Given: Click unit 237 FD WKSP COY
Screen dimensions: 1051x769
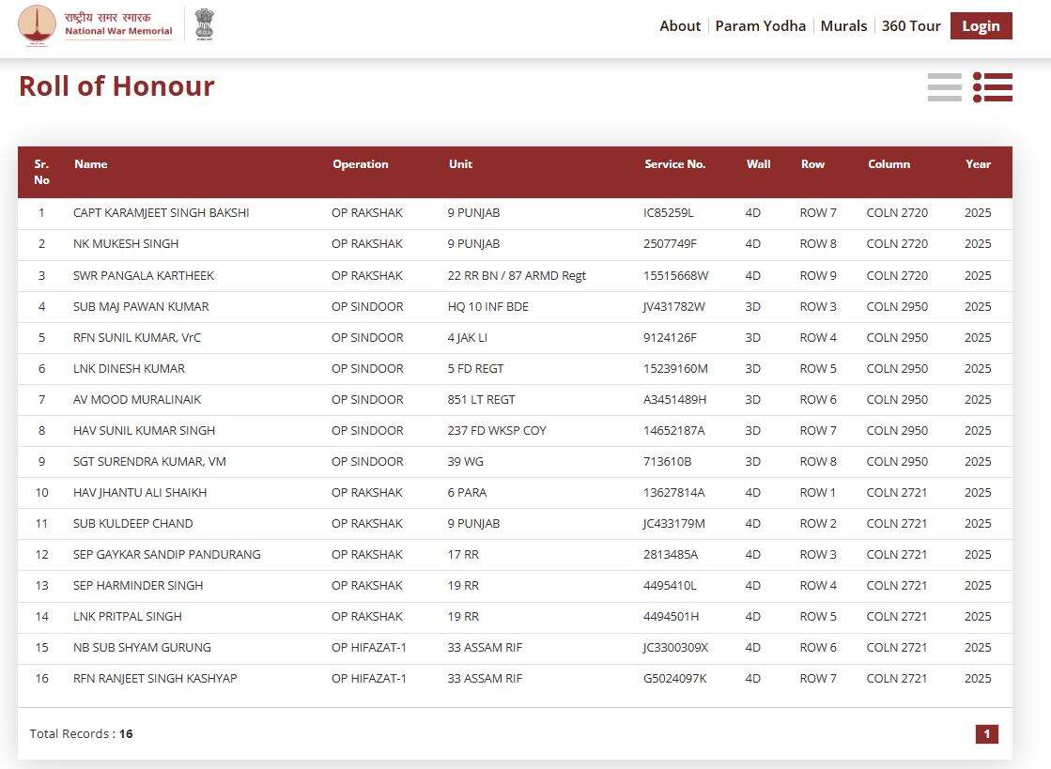Looking at the screenshot, I should pyautogui.click(x=497, y=431).
